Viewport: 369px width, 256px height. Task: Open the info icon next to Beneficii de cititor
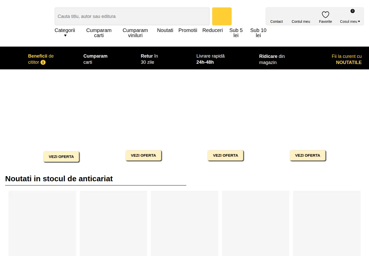(x=43, y=62)
